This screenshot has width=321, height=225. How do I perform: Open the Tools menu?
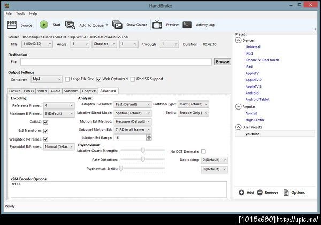20,14
